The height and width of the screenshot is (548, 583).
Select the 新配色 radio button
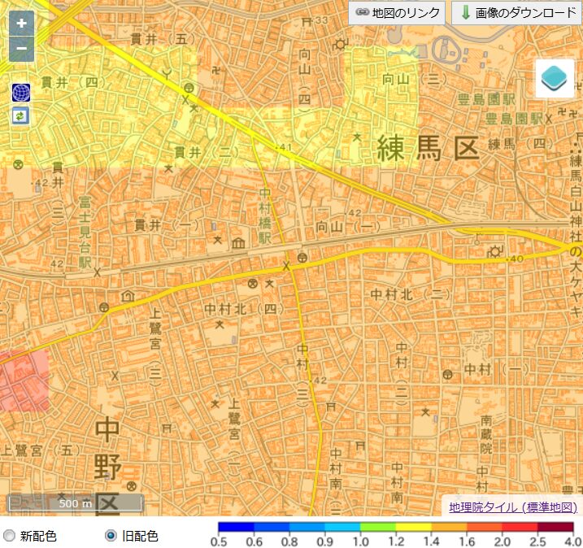pos(10,536)
